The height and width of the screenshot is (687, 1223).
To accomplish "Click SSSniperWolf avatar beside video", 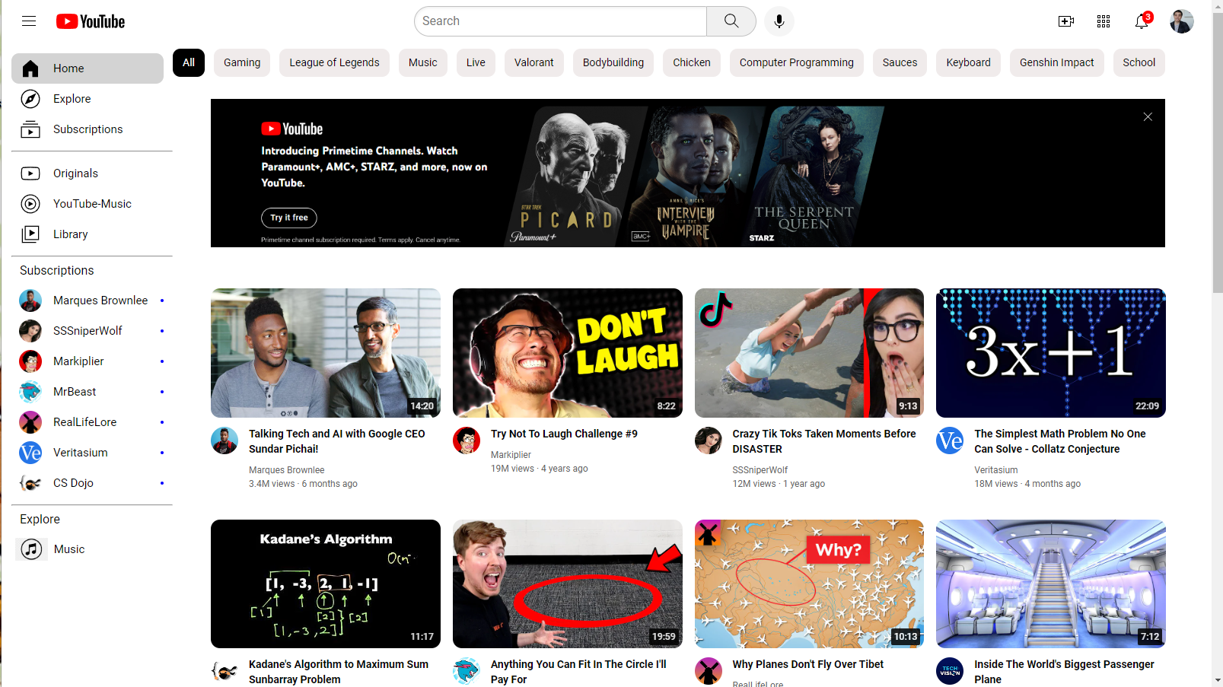I will (709, 441).
